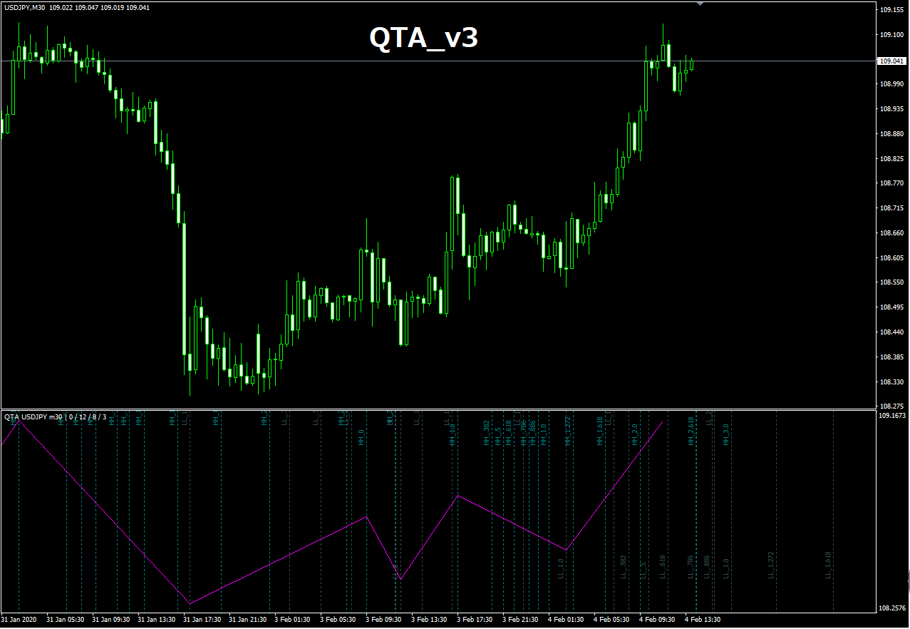
Task: Click the current price label 109.041
Action: tap(892, 61)
